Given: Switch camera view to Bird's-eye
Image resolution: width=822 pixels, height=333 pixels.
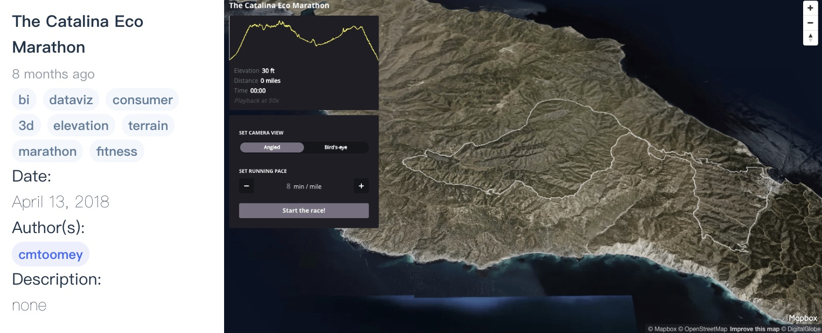Looking at the screenshot, I should 335,147.
